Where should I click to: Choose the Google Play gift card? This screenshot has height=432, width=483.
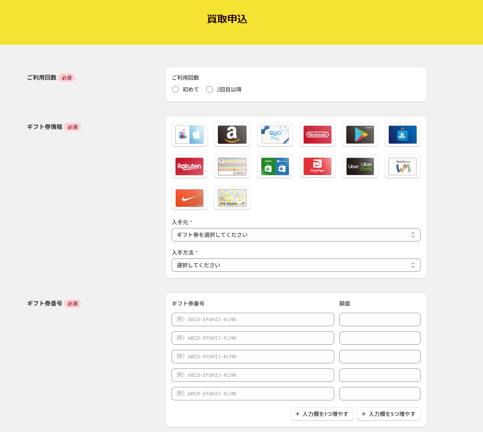point(360,134)
